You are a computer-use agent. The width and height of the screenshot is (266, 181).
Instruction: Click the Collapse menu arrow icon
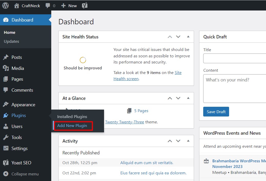[6, 174]
